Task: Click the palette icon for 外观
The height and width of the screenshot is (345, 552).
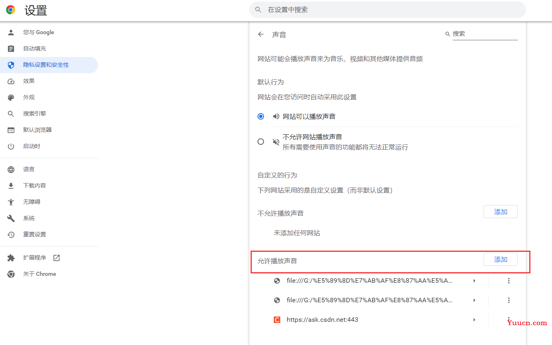Action: tap(11, 97)
